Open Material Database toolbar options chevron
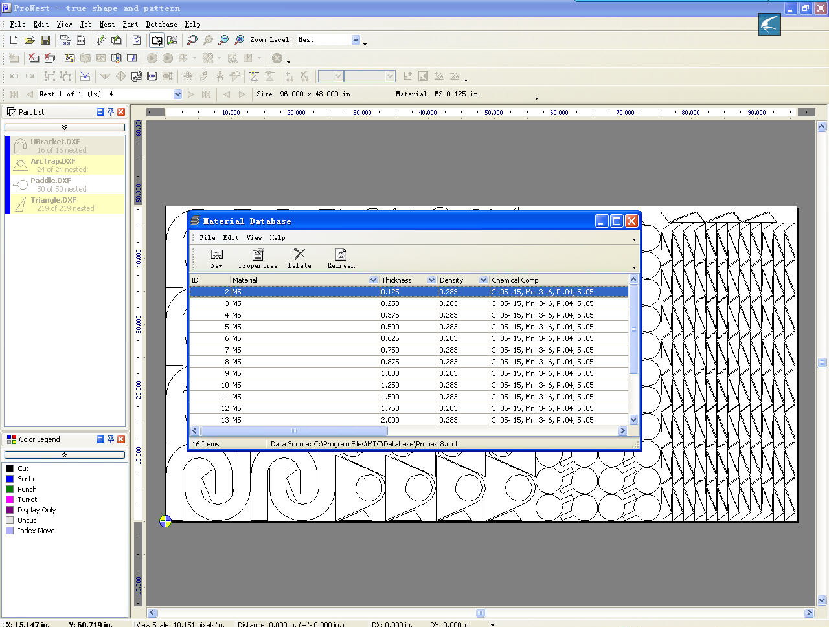This screenshot has width=829, height=627. (634, 267)
